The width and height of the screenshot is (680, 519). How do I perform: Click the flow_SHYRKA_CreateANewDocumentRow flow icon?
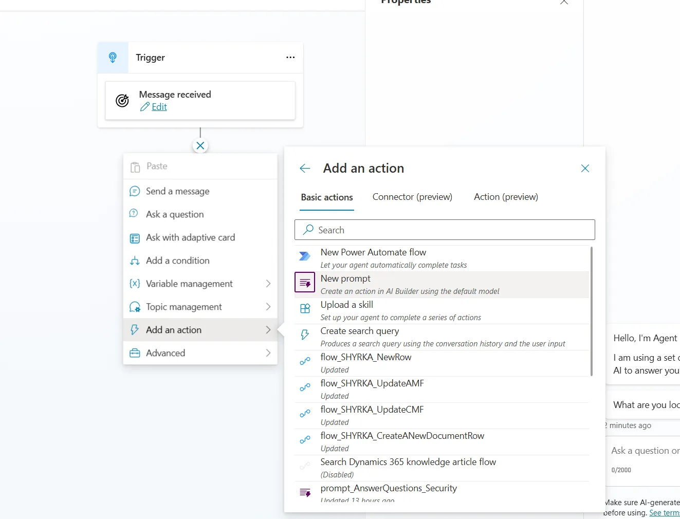tap(305, 439)
